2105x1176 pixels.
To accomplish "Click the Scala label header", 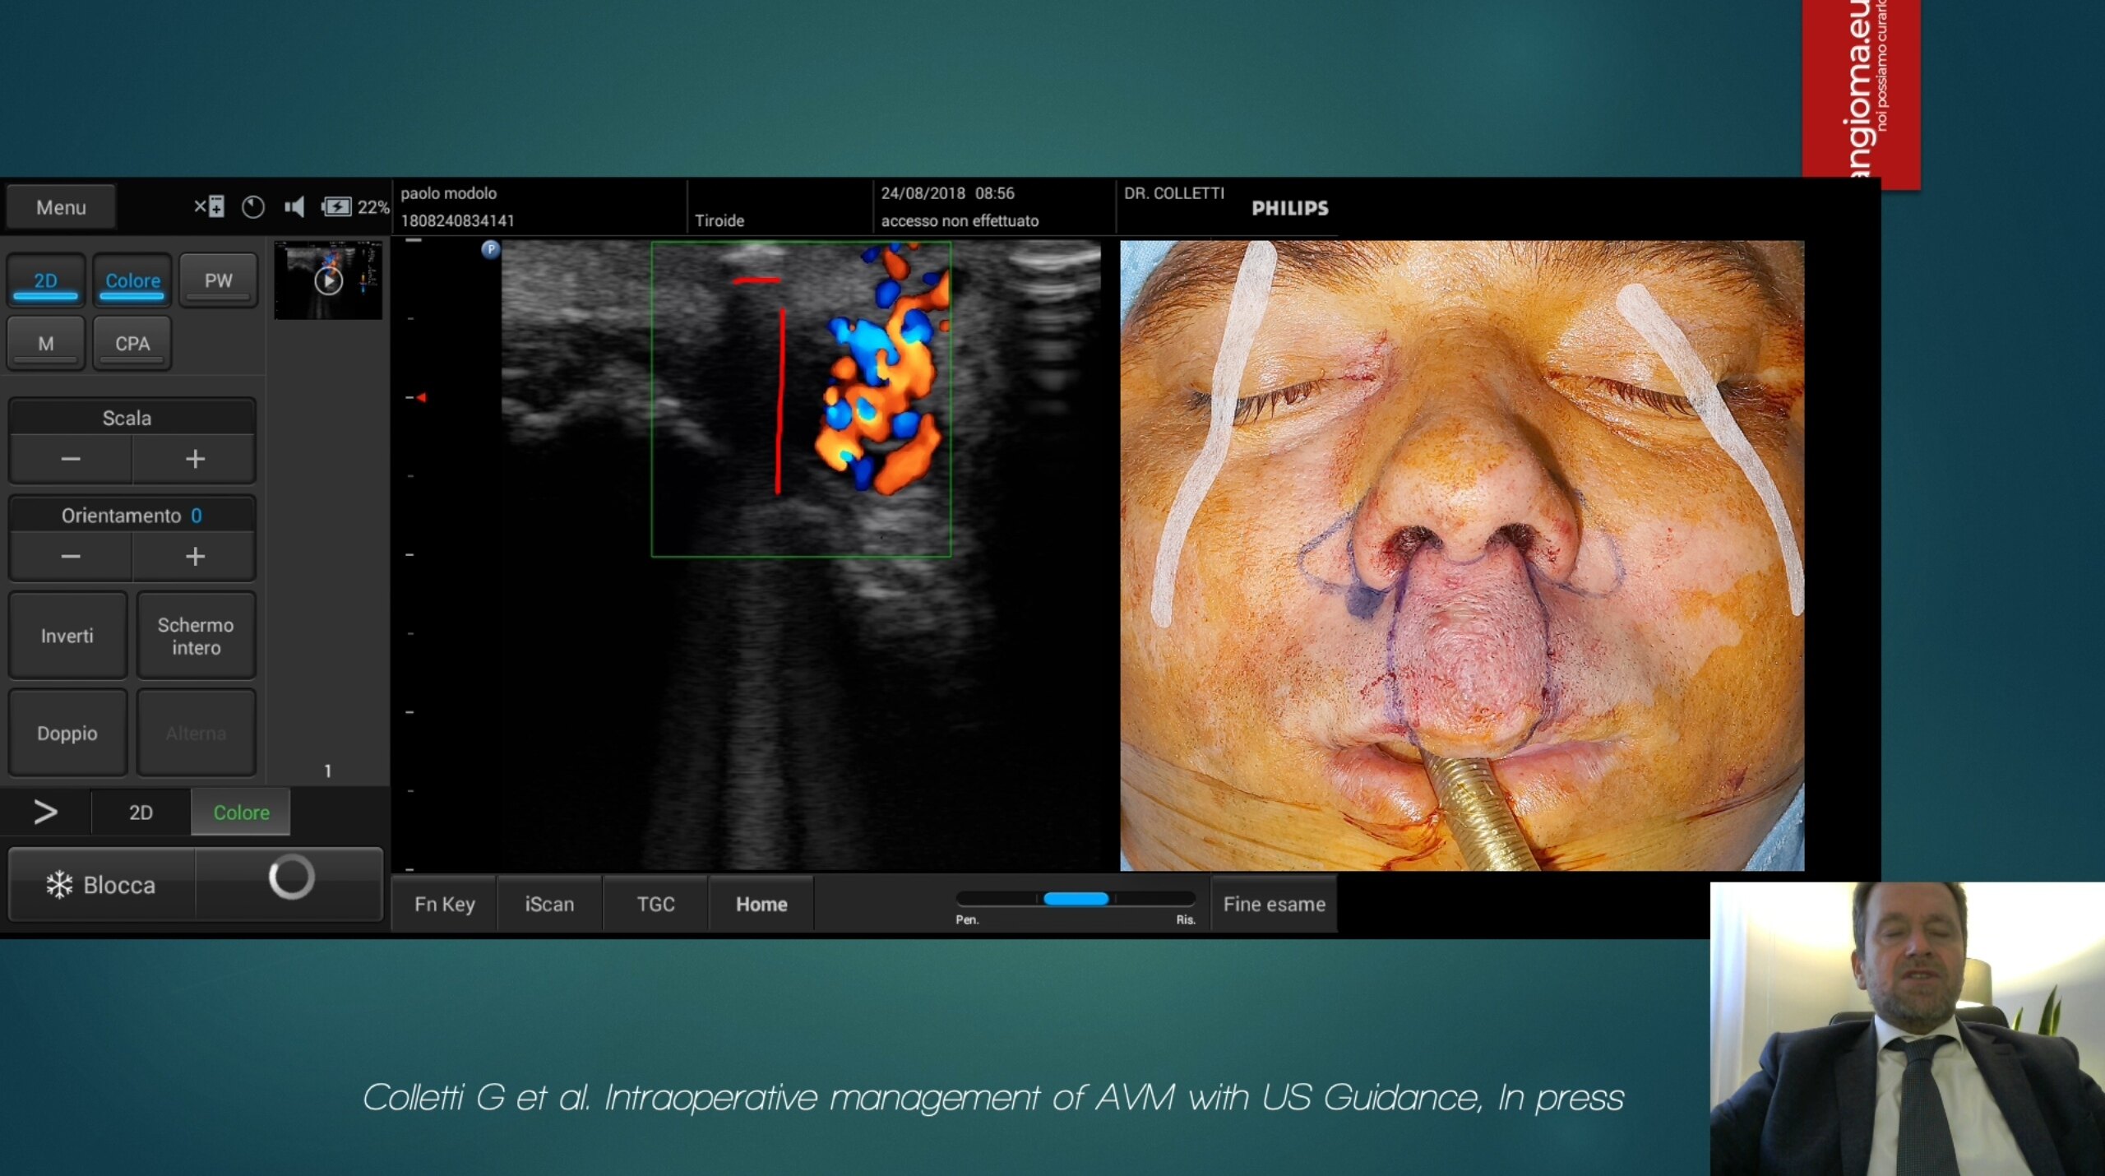I will (x=127, y=418).
